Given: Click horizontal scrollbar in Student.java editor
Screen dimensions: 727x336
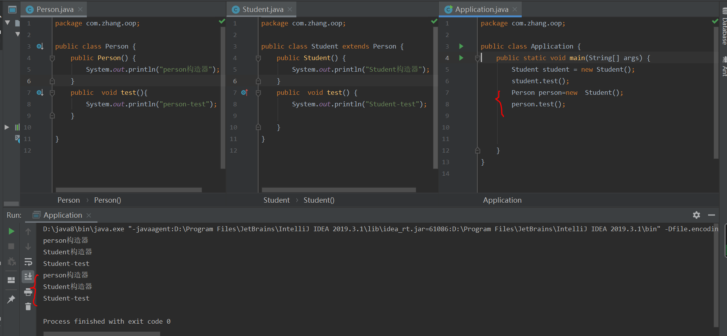Looking at the screenshot, I should pyautogui.click(x=339, y=190).
